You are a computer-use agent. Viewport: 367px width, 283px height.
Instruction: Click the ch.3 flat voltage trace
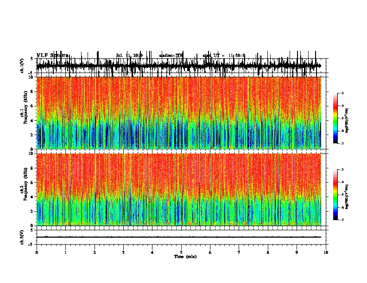tap(179, 237)
